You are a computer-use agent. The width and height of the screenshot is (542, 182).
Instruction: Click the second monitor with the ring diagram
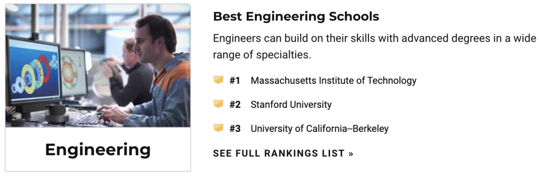[x=74, y=73]
